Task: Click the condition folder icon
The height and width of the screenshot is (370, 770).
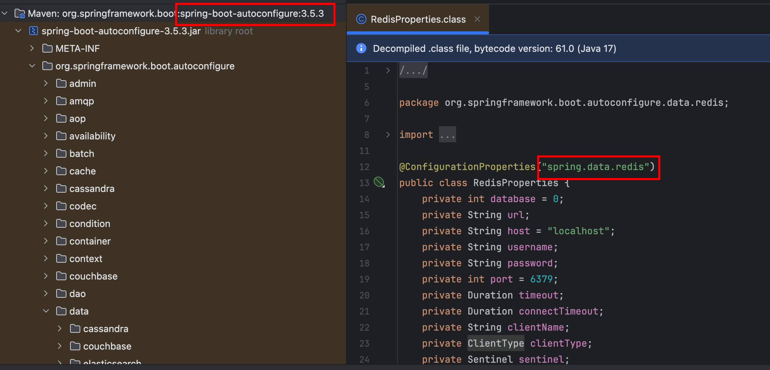Action: tap(61, 223)
